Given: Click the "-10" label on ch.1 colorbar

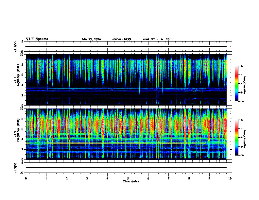Looking at the screenshot, I should click(x=242, y=102).
